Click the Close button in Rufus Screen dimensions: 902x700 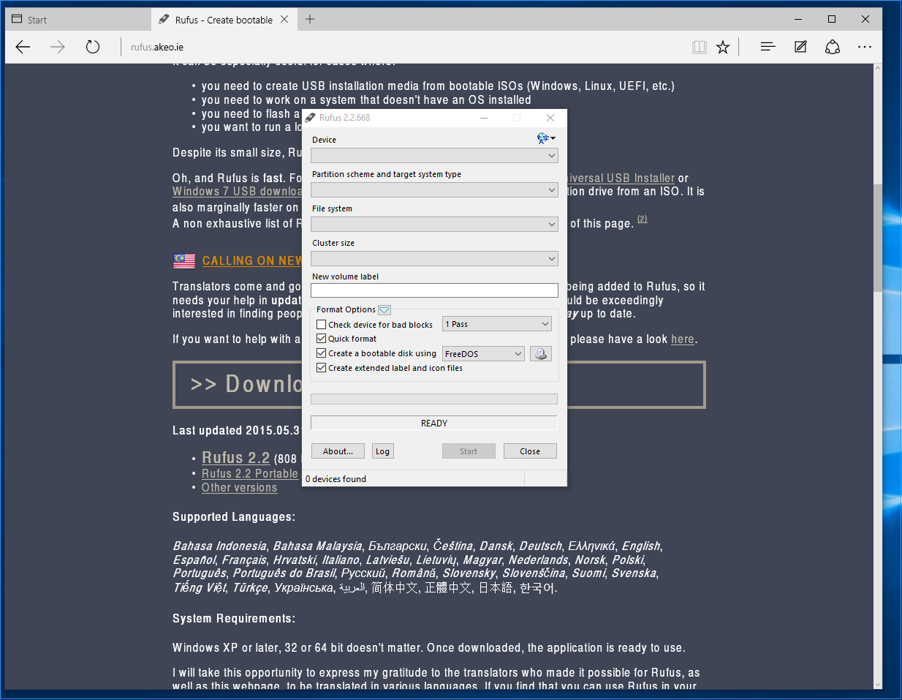pos(530,451)
